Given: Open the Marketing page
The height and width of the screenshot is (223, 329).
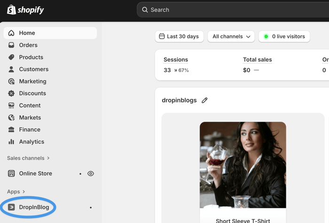Looking at the screenshot, I should tap(33, 81).
